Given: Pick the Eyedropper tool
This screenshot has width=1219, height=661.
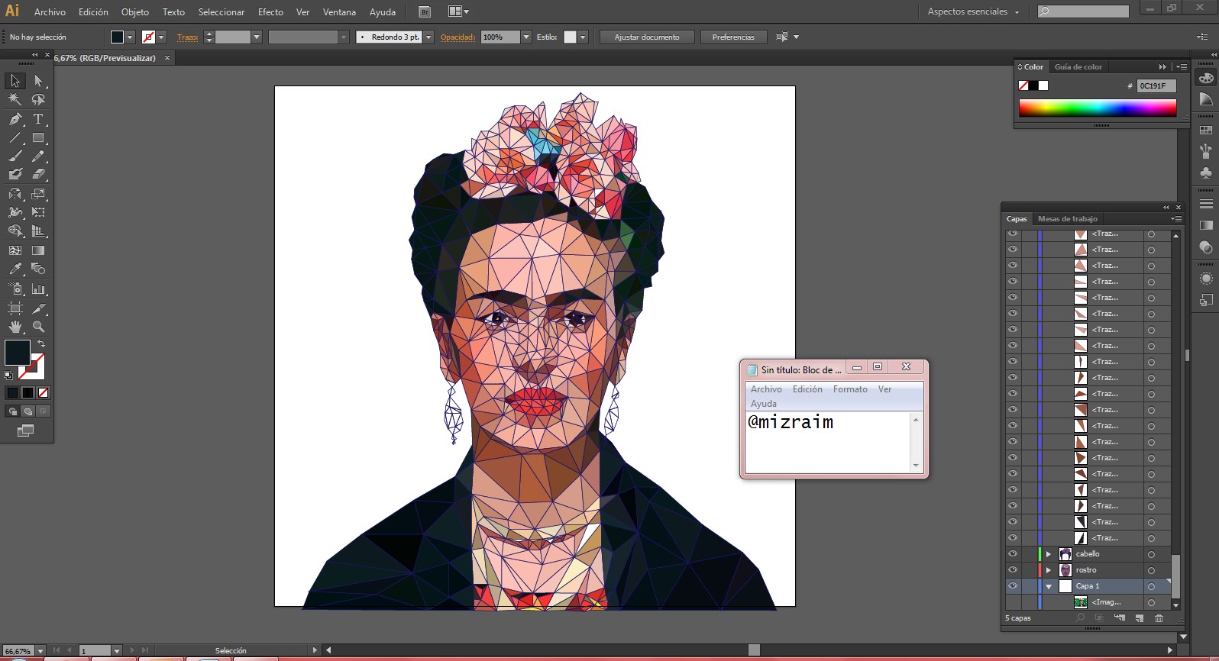Looking at the screenshot, I should click(x=15, y=269).
